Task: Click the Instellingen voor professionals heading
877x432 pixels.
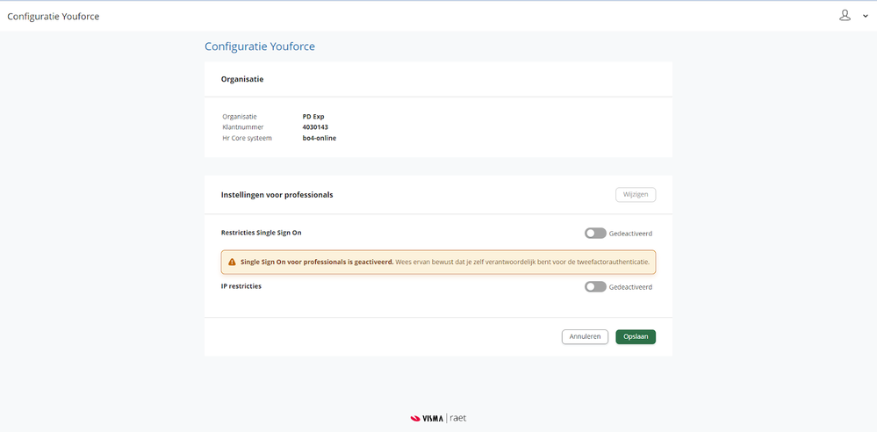Action: pos(277,195)
